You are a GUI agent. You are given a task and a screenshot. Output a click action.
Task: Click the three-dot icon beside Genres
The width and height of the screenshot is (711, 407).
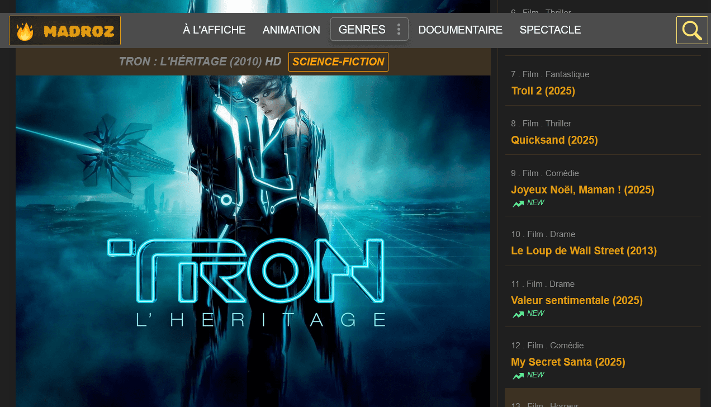pyautogui.click(x=399, y=30)
